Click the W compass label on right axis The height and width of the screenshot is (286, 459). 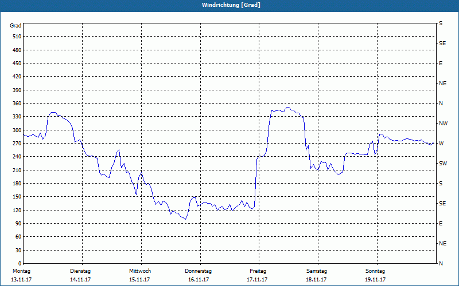[x=441, y=144]
